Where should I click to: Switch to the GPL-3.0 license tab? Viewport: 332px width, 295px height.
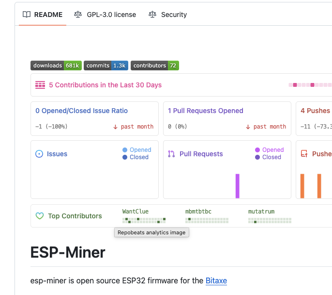coord(105,15)
